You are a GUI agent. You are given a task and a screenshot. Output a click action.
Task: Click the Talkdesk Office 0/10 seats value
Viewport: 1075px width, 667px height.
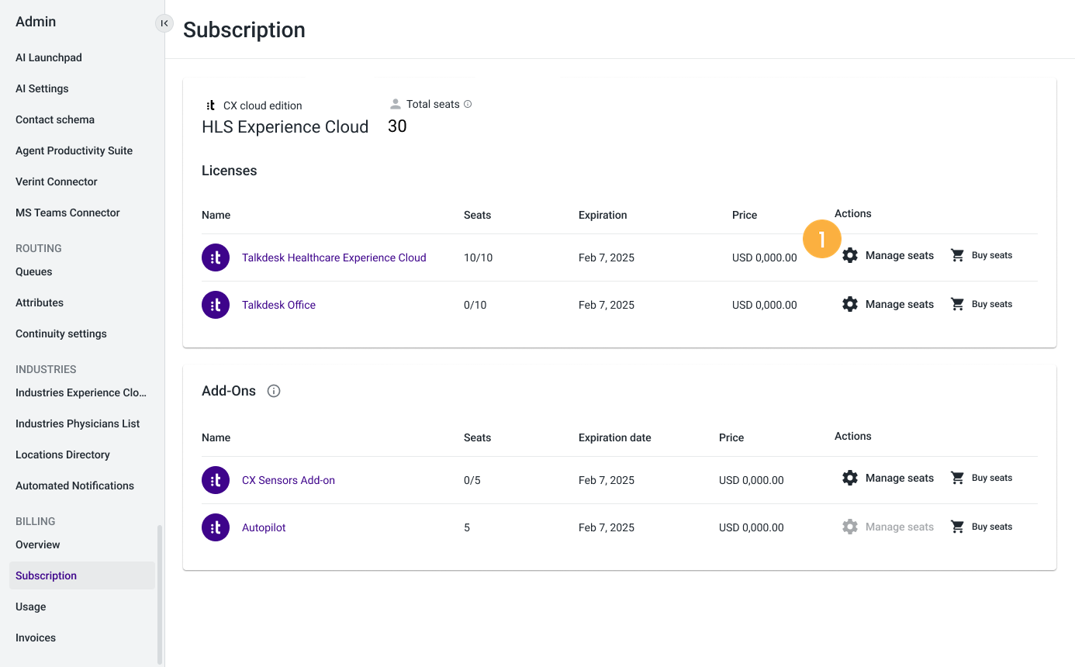point(475,305)
